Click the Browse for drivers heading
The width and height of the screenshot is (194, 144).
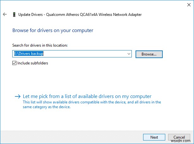click(53, 30)
